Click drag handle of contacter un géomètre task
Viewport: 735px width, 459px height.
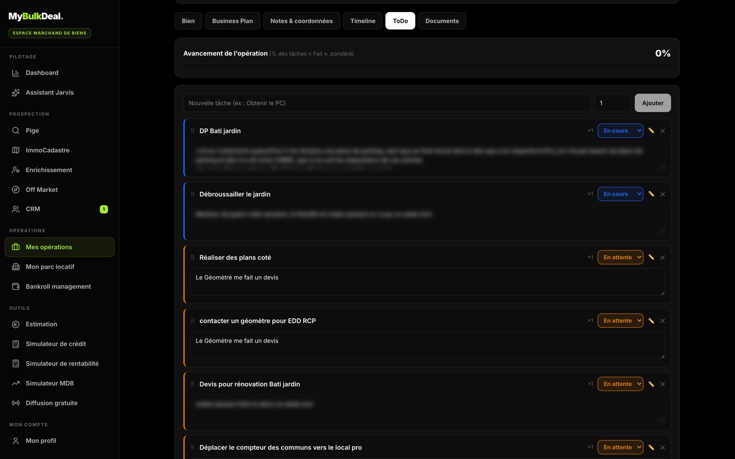(192, 321)
